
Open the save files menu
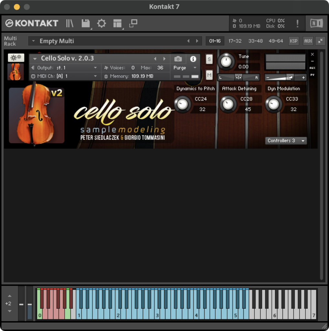pyautogui.click(x=86, y=23)
